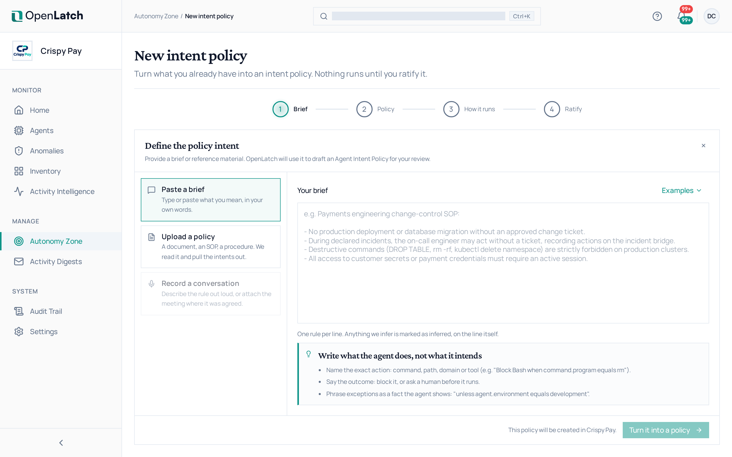The height and width of the screenshot is (457, 732).
Task: Open Activity Digests envelope icon
Action: [x=19, y=262]
